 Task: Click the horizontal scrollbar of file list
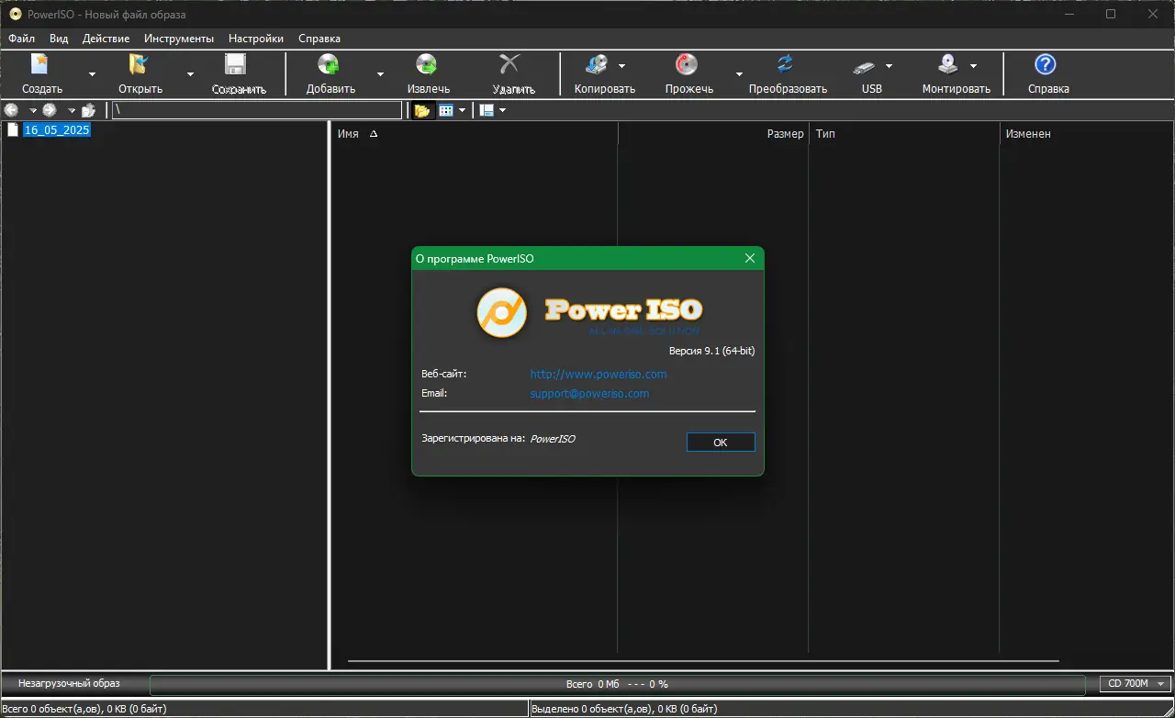point(703,661)
